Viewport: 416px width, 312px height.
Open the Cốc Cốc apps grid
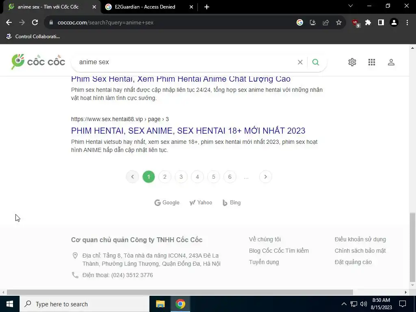pyautogui.click(x=372, y=62)
